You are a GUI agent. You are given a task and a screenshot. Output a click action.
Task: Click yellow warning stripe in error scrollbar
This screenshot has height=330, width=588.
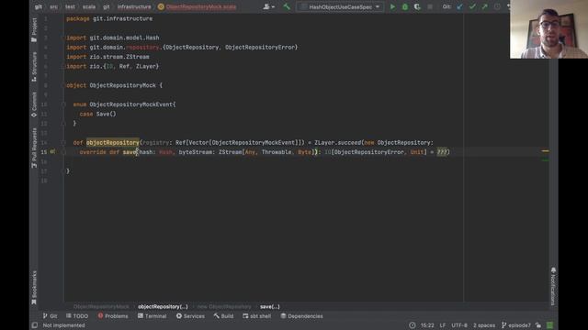click(545, 151)
